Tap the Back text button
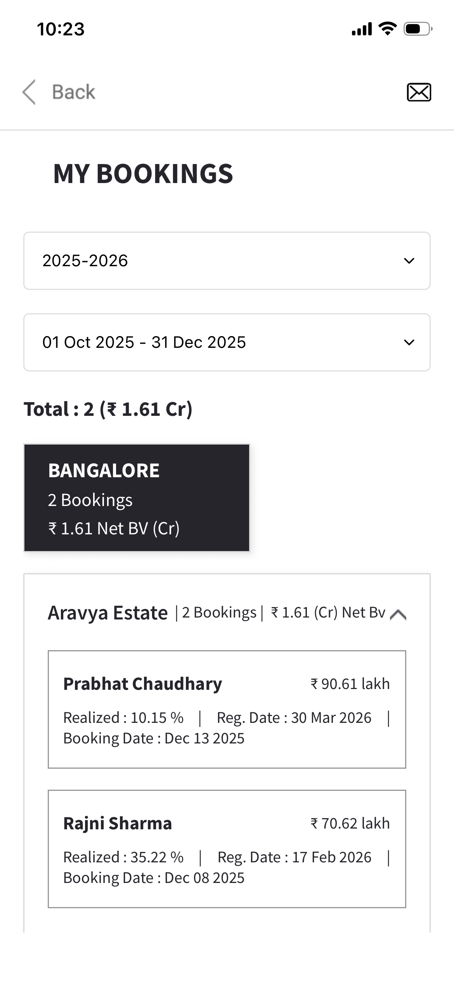Image resolution: width=454 pixels, height=984 pixels. (74, 92)
